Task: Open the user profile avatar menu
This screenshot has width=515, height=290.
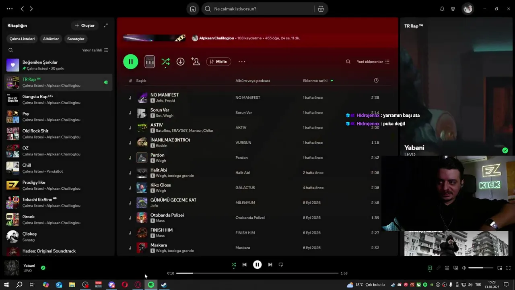Action: tap(468, 9)
